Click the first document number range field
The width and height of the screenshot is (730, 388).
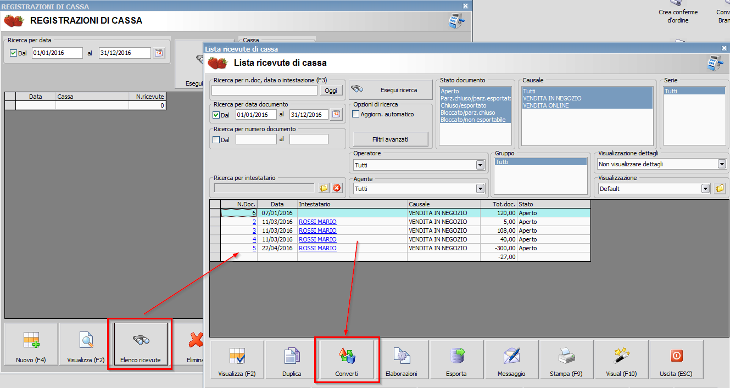click(256, 139)
